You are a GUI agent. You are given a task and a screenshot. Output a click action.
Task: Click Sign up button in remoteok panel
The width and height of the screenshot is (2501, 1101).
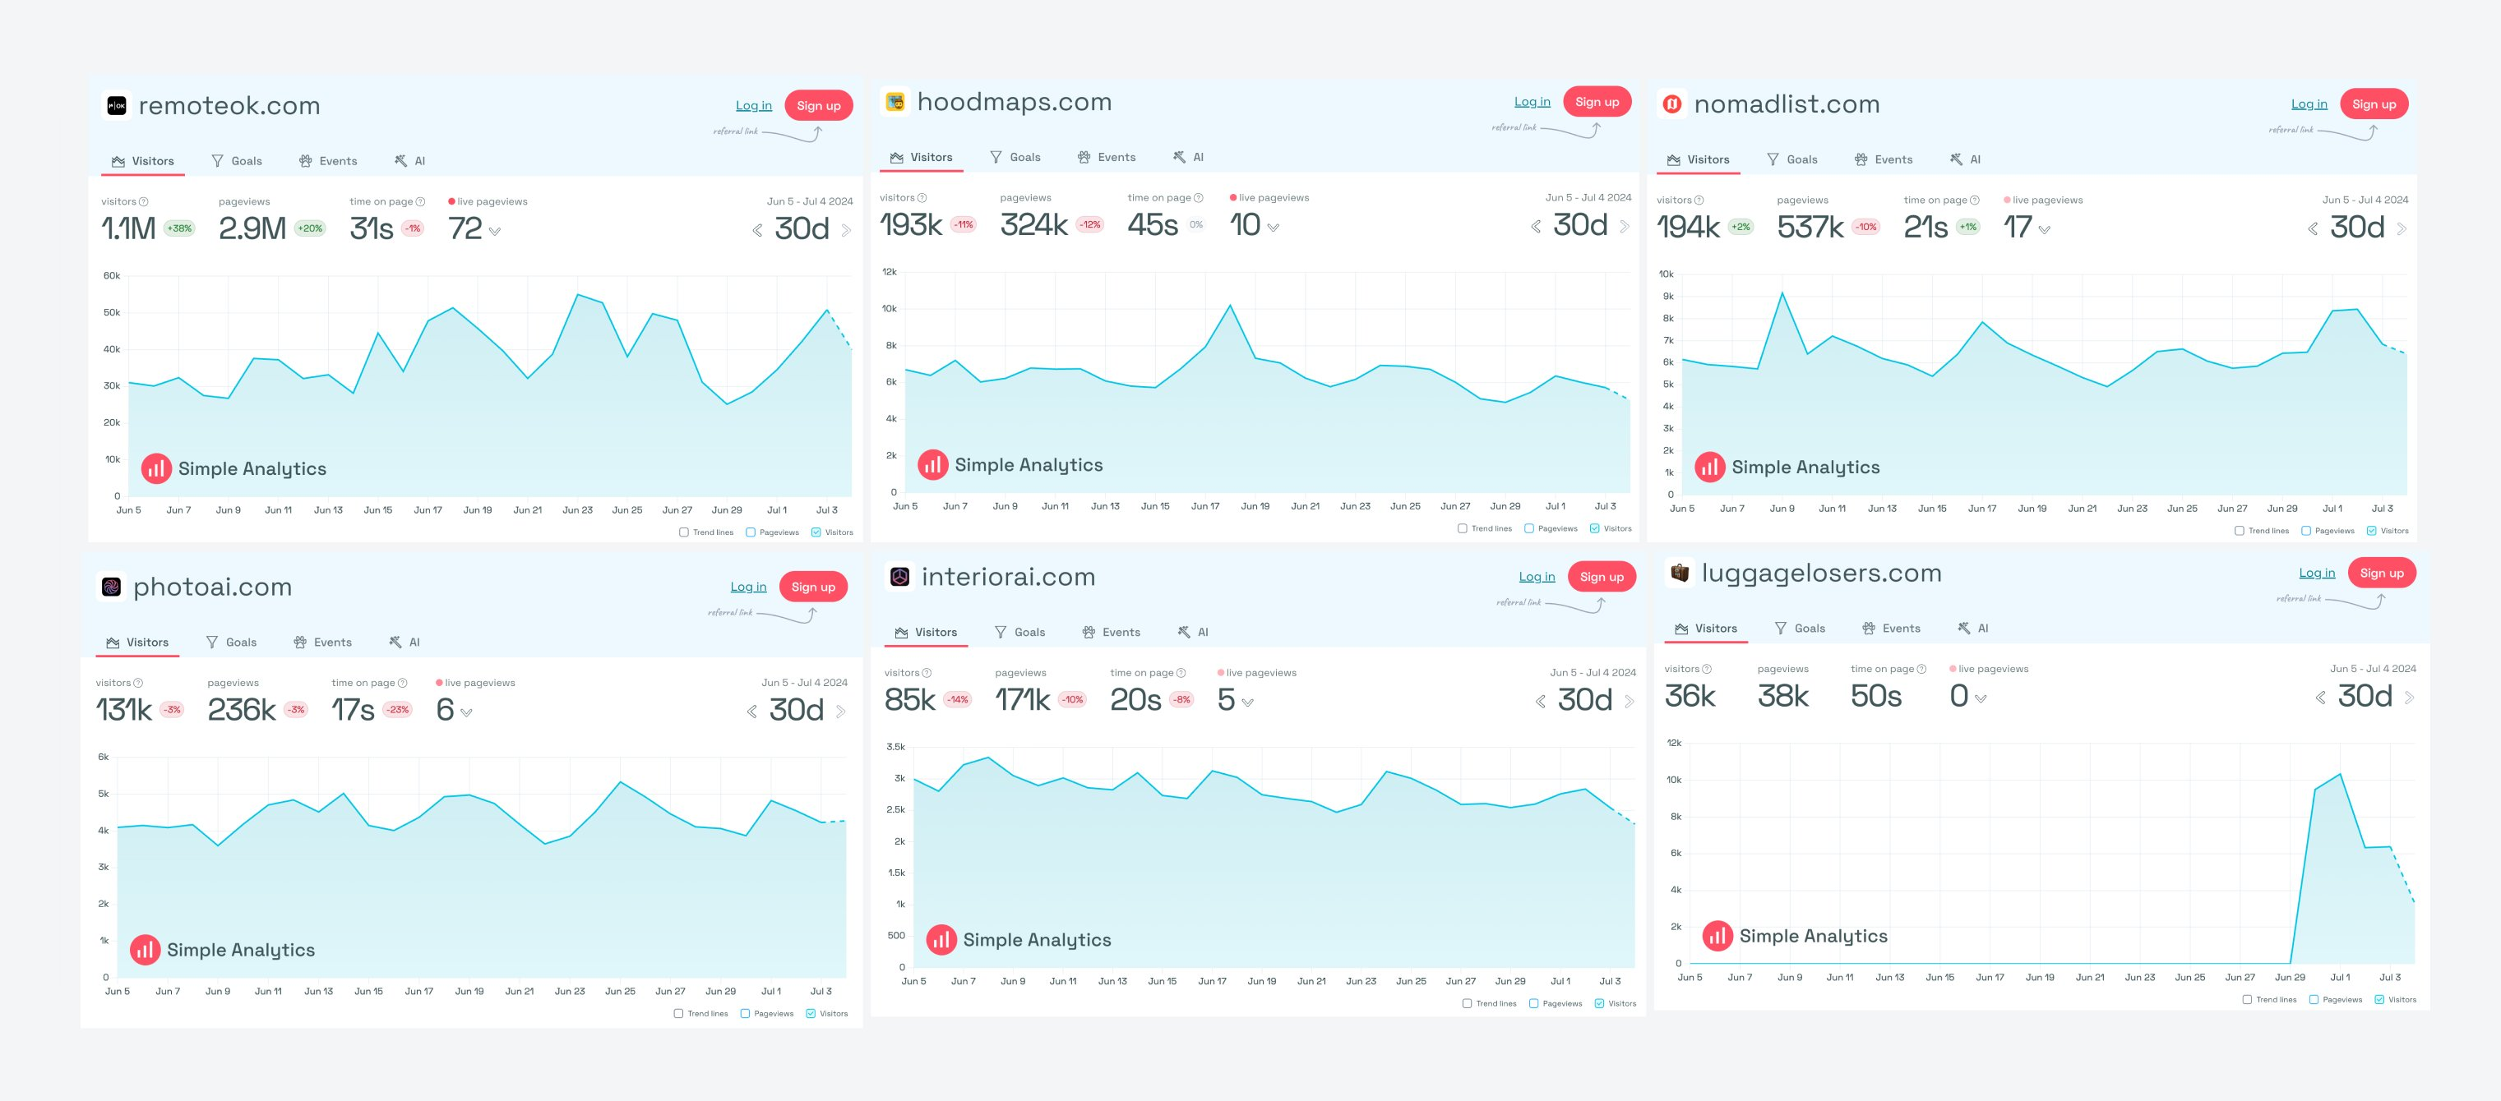[x=818, y=106]
